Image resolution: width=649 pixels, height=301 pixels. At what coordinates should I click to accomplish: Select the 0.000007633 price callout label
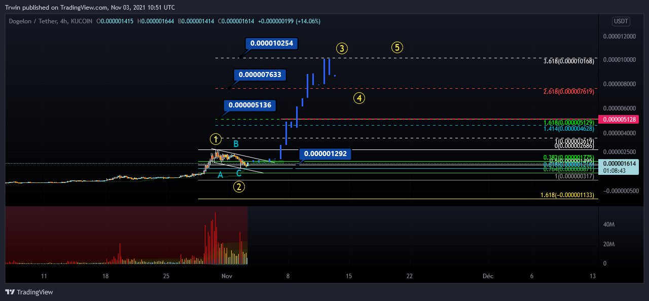point(260,75)
